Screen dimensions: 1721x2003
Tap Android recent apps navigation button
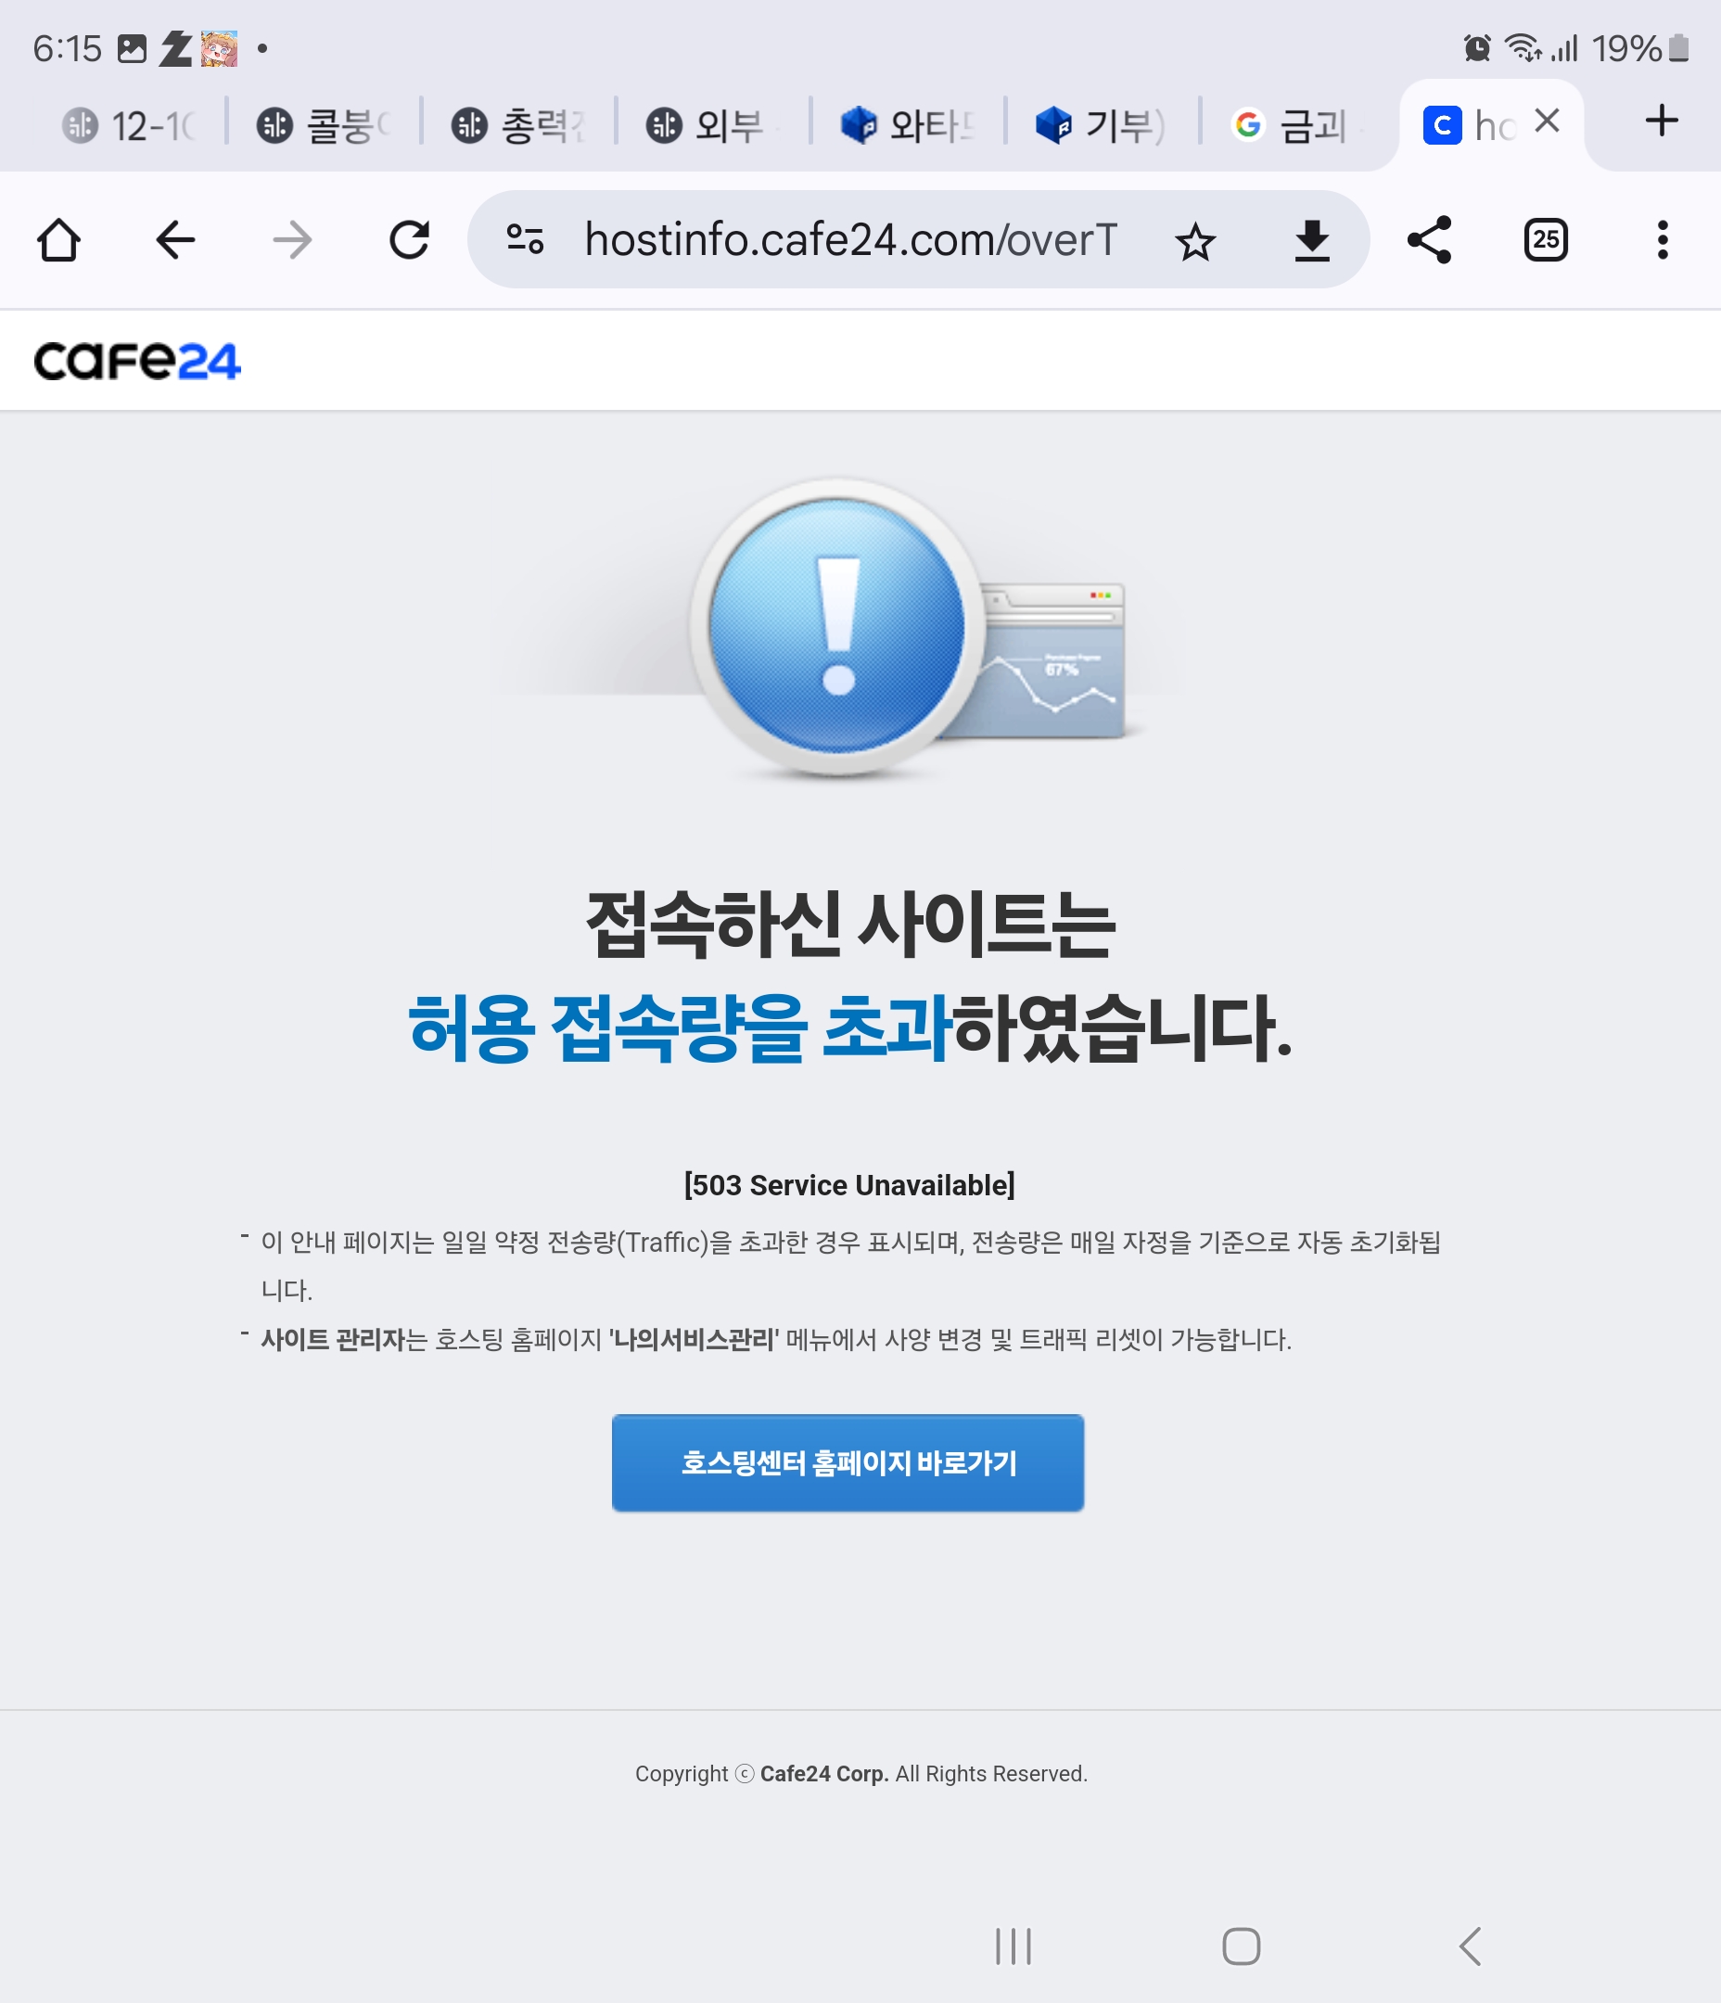coord(1013,1946)
